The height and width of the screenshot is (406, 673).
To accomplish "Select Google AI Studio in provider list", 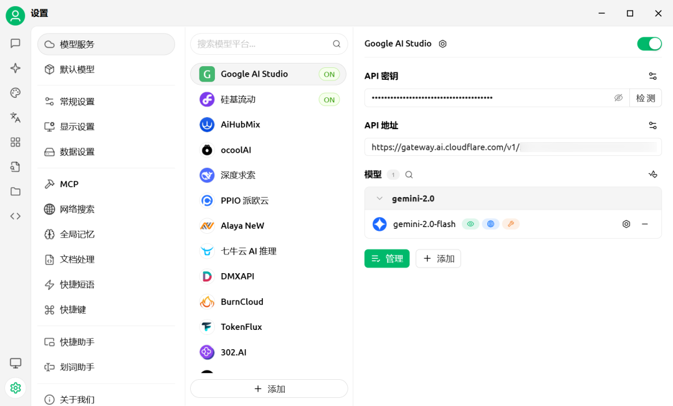I will 268,74.
